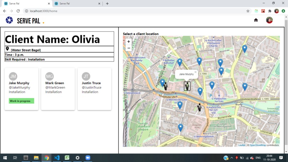This screenshot has width=288, height=162.
Task: Reload the current page
Action: (x=18, y=11)
